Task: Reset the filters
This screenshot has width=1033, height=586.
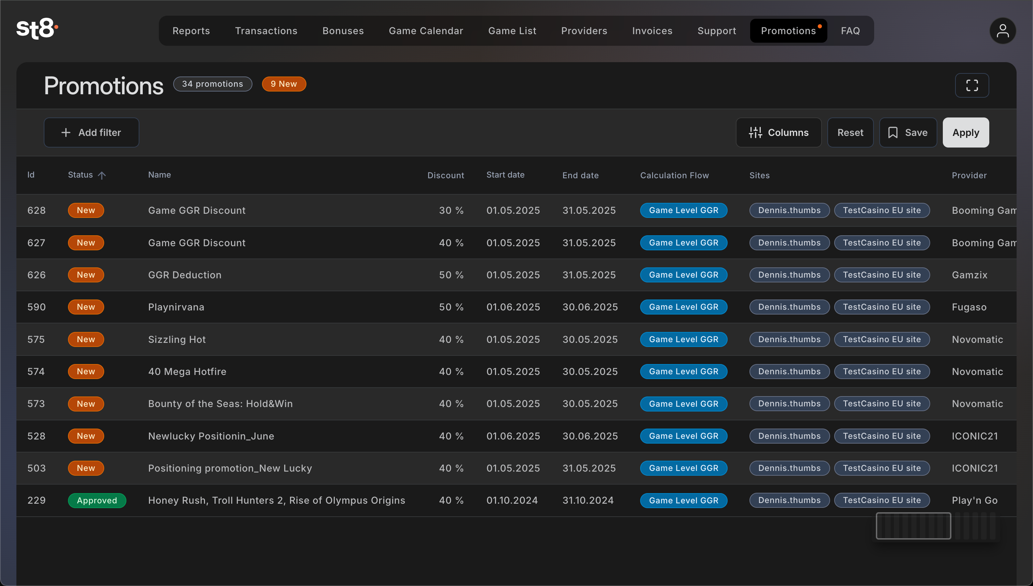Action: (850, 132)
